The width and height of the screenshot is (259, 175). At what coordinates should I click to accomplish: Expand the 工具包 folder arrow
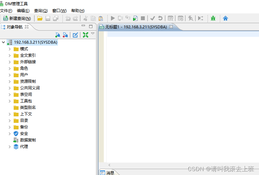(x=9, y=101)
